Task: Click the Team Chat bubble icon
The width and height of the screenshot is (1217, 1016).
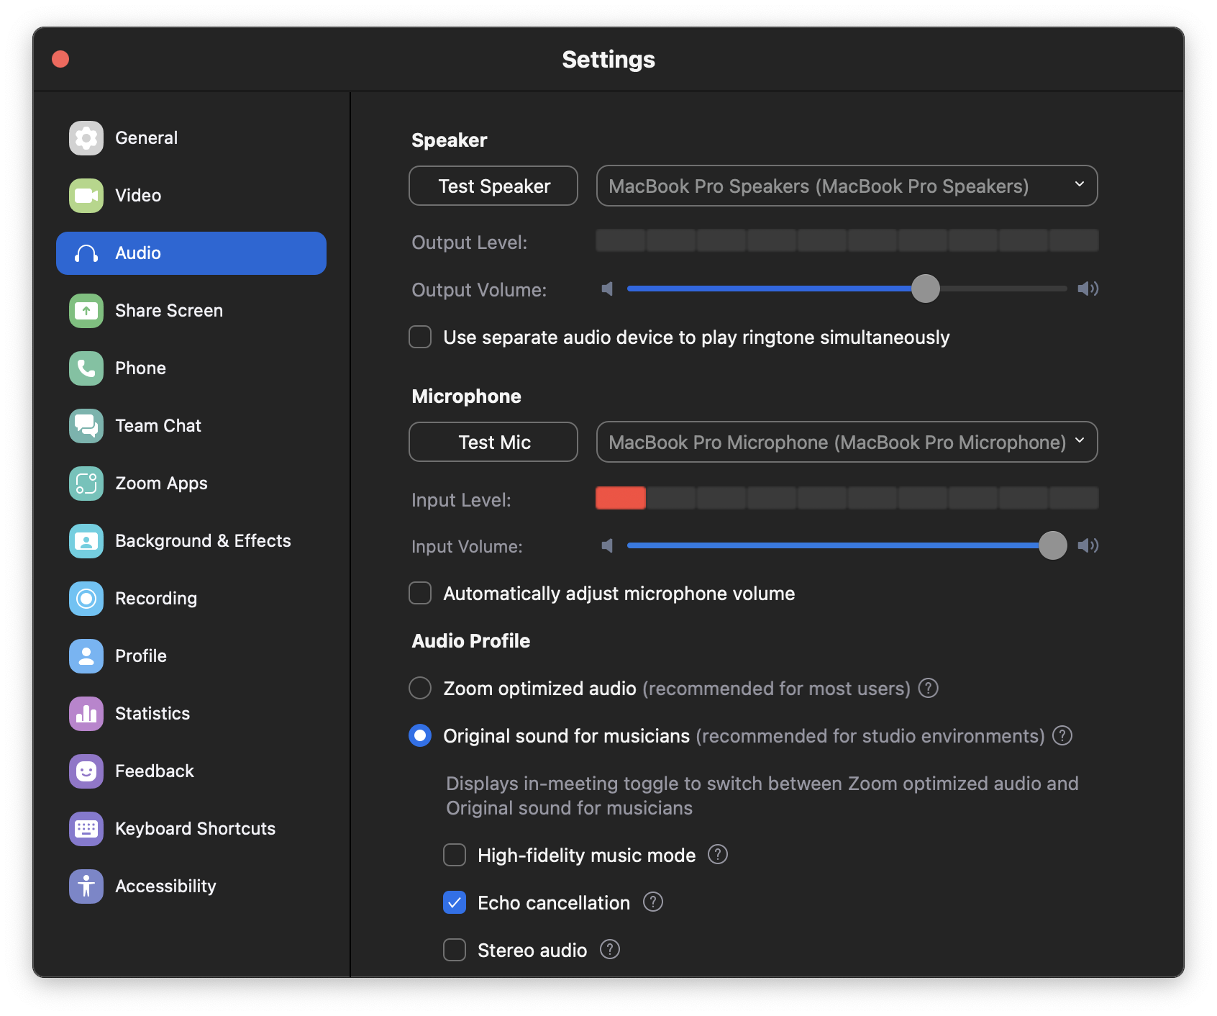Action: click(86, 426)
